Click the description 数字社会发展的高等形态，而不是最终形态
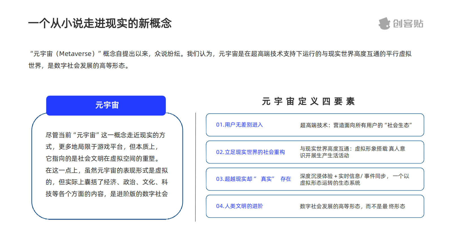 click(x=352, y=206)
